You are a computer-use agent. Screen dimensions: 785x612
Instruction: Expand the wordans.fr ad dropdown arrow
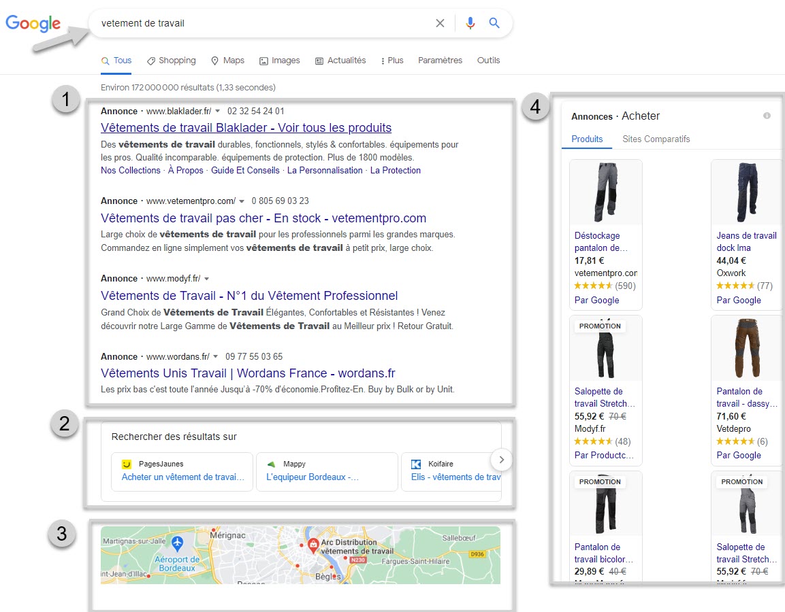point(216,356)
